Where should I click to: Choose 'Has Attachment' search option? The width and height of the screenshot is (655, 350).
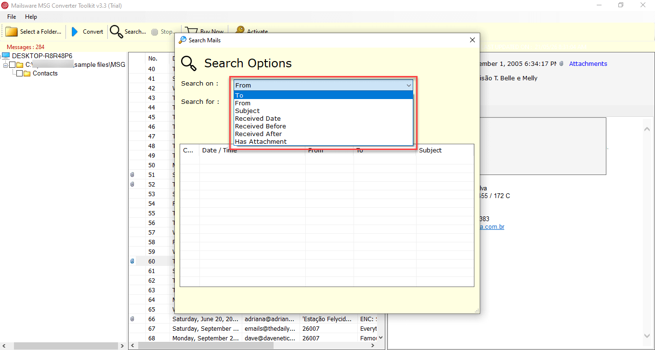(323, 141)
